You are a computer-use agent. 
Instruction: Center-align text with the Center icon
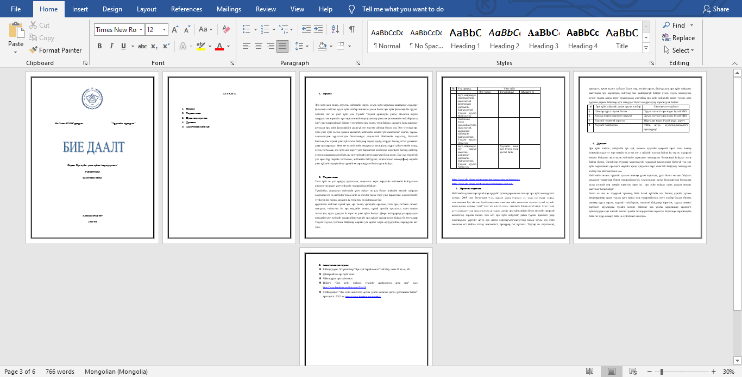(x=257, y=46)
